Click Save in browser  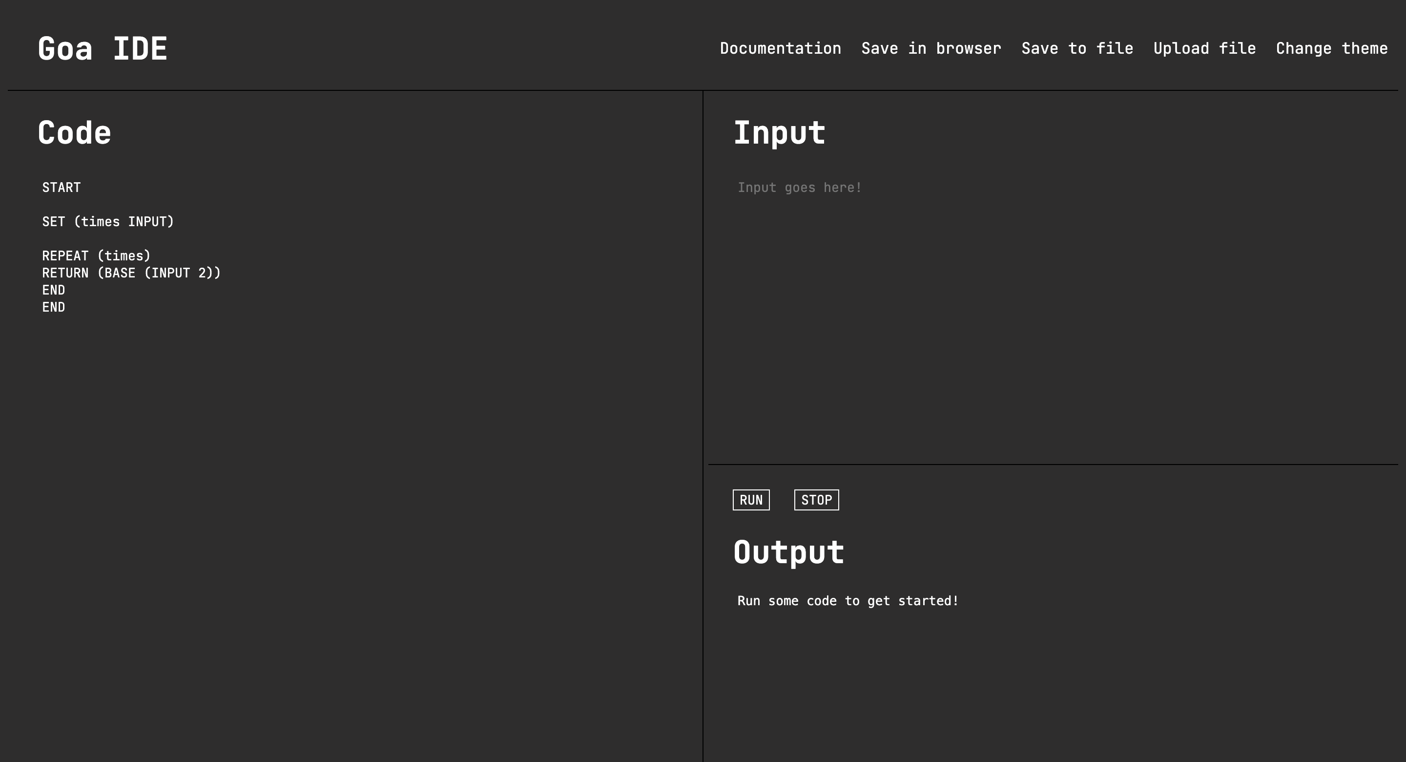point(931,49)
